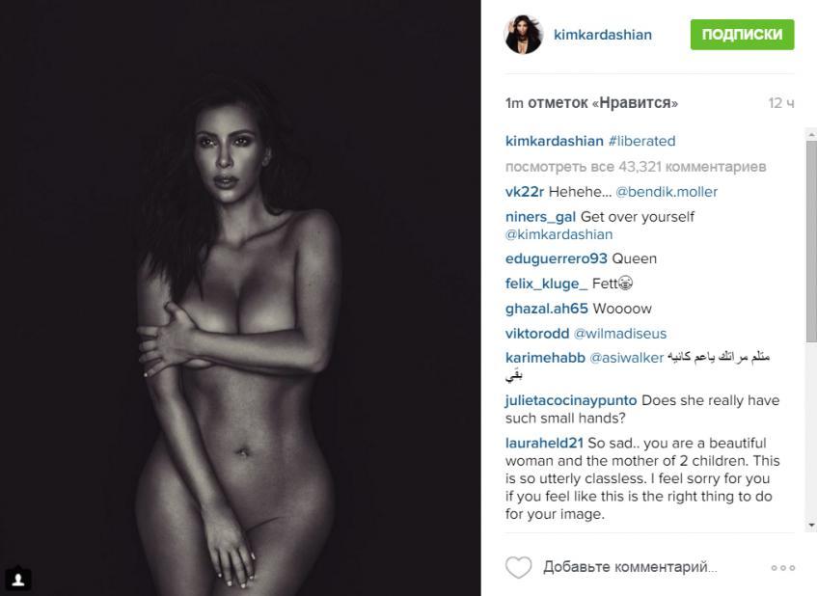This screenshot has width=817, height=596.
Task: Open the @bendik.moller mention
Action: tap(667, 192)
